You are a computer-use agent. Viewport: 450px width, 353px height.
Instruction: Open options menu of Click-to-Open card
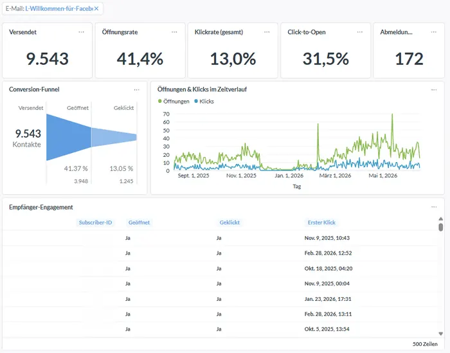tap(360, 32)
